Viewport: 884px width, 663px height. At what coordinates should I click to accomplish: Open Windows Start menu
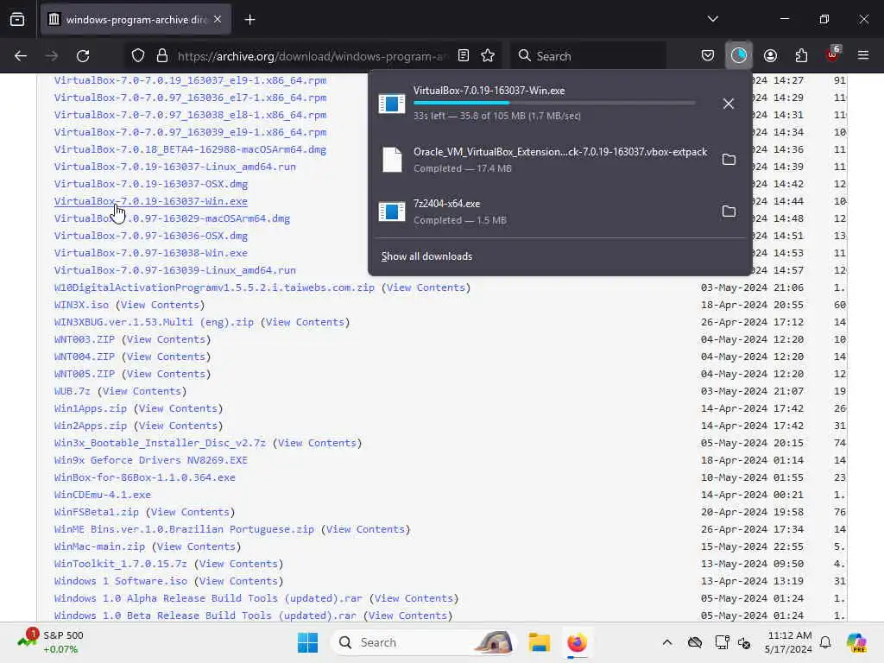point(308,642)
